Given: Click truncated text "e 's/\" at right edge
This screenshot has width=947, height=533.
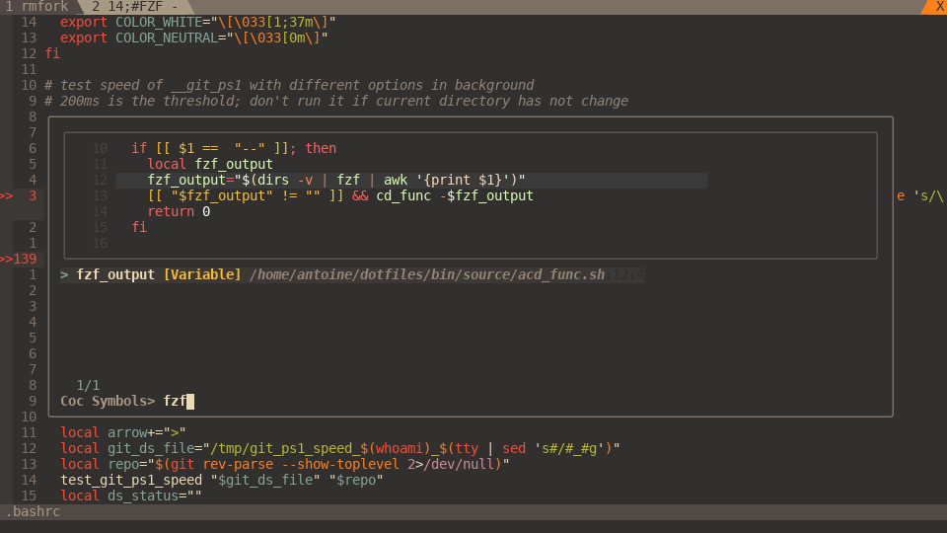Looking at the screenshot, I should click(919, 195).
